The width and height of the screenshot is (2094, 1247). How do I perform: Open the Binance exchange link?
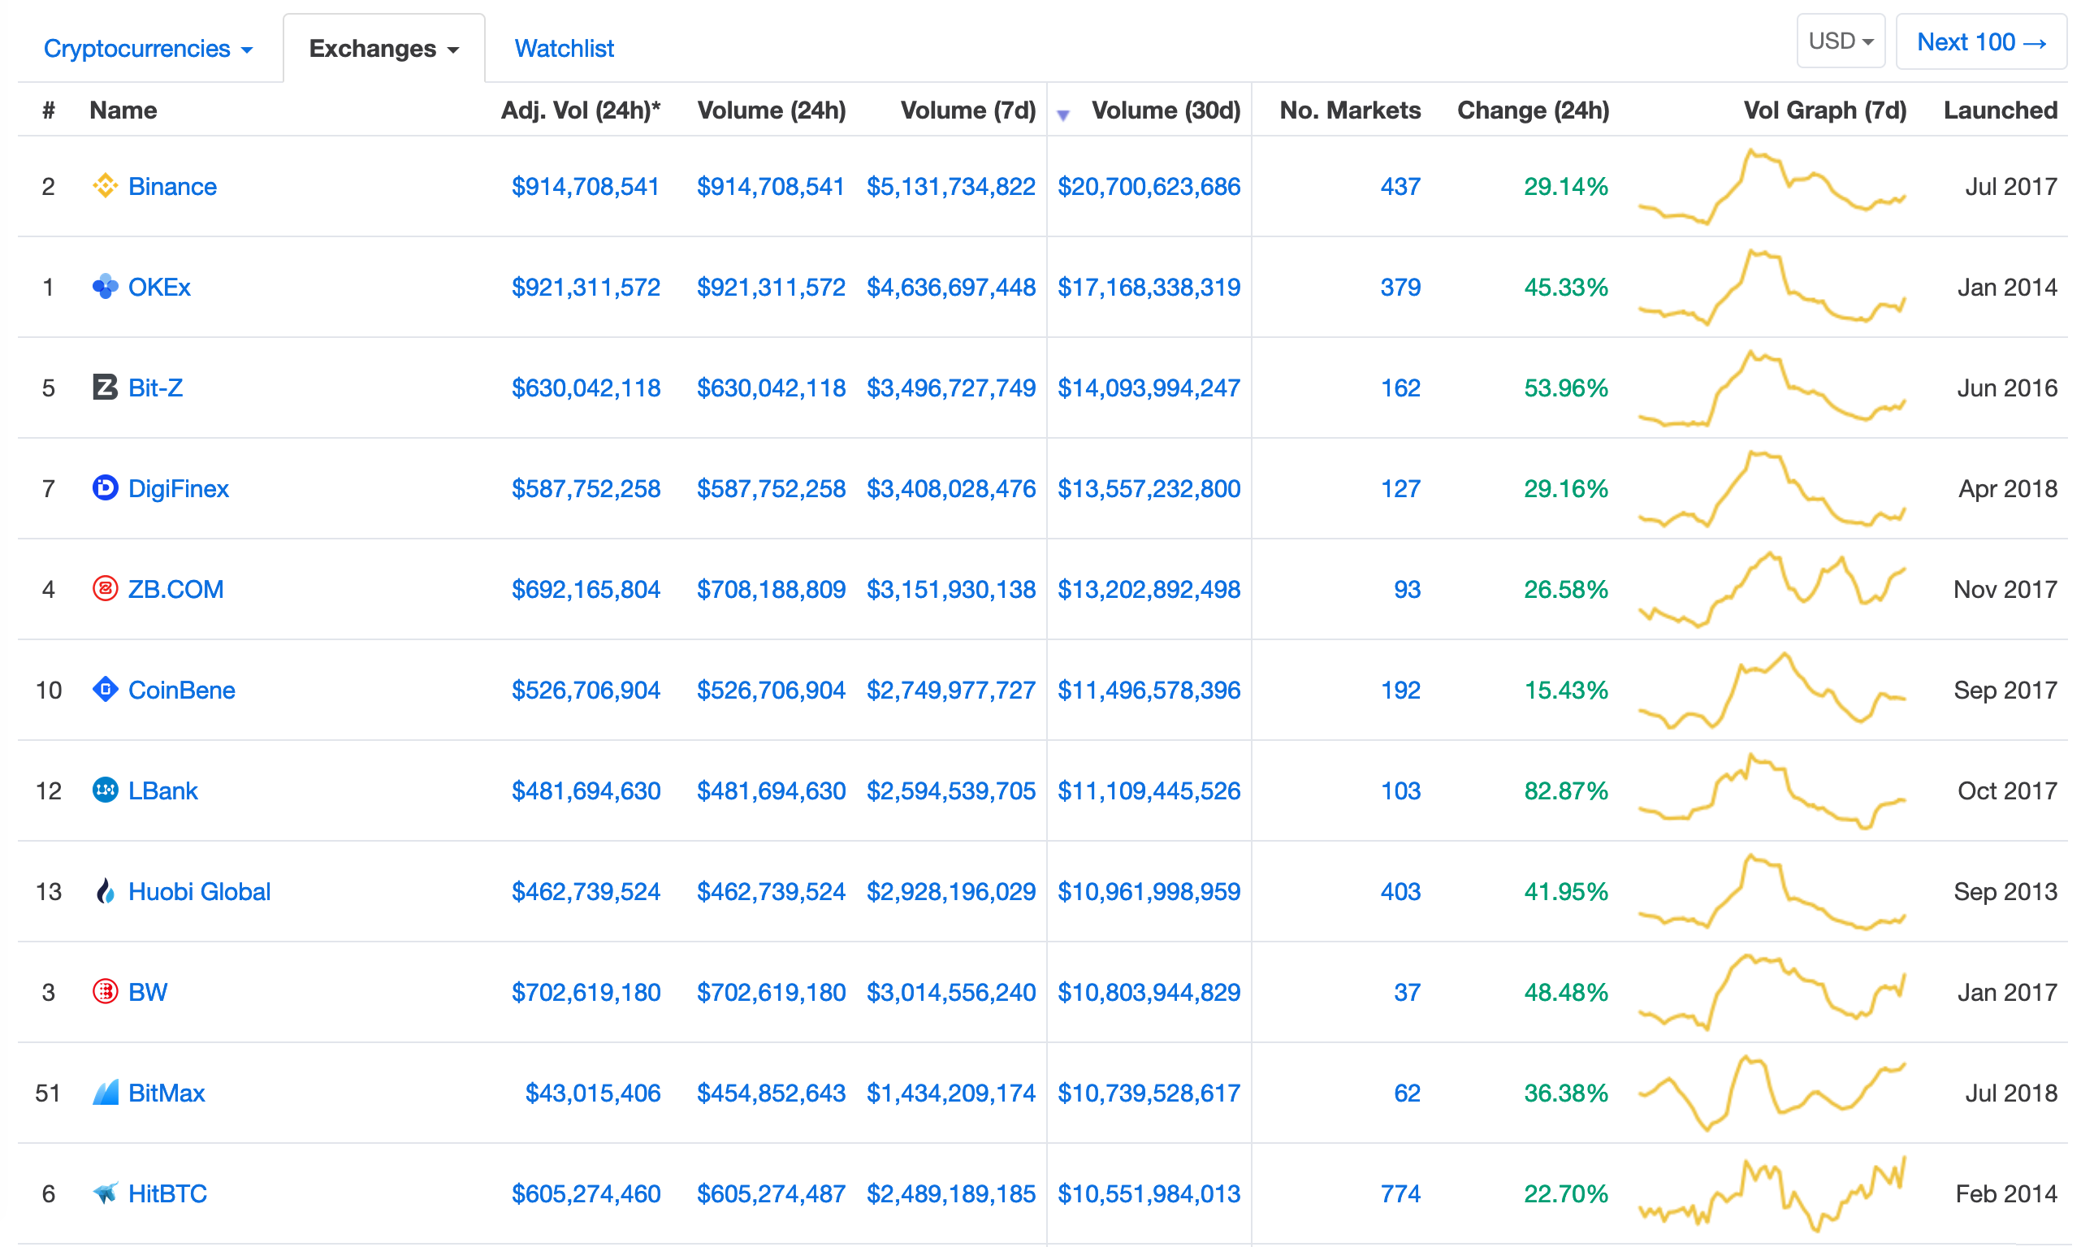pyautogui.click(x=172, y=187)
